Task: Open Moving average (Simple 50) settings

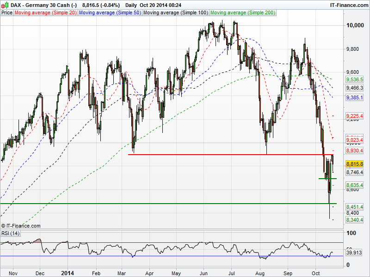Action: 110,13
